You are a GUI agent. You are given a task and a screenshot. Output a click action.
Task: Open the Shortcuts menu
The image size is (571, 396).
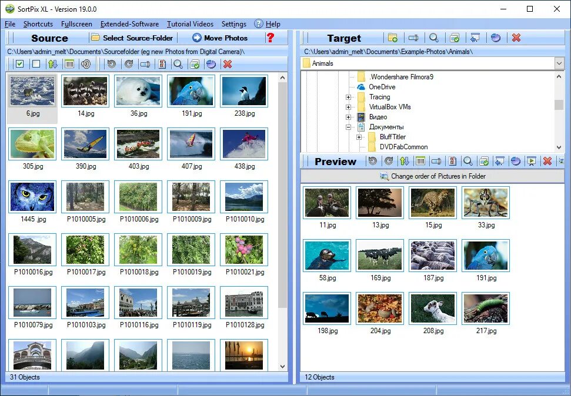pos(38,24)
